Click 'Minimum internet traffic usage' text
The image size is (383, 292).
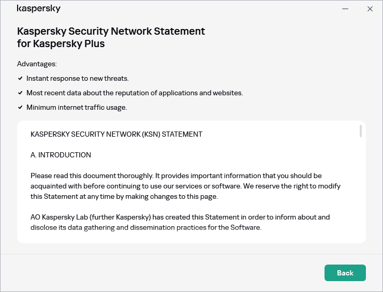(77, 107)
